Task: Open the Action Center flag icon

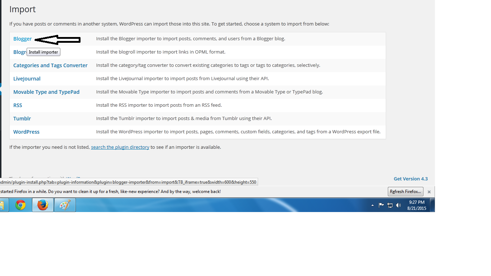Action: click(x=381, y=205)
